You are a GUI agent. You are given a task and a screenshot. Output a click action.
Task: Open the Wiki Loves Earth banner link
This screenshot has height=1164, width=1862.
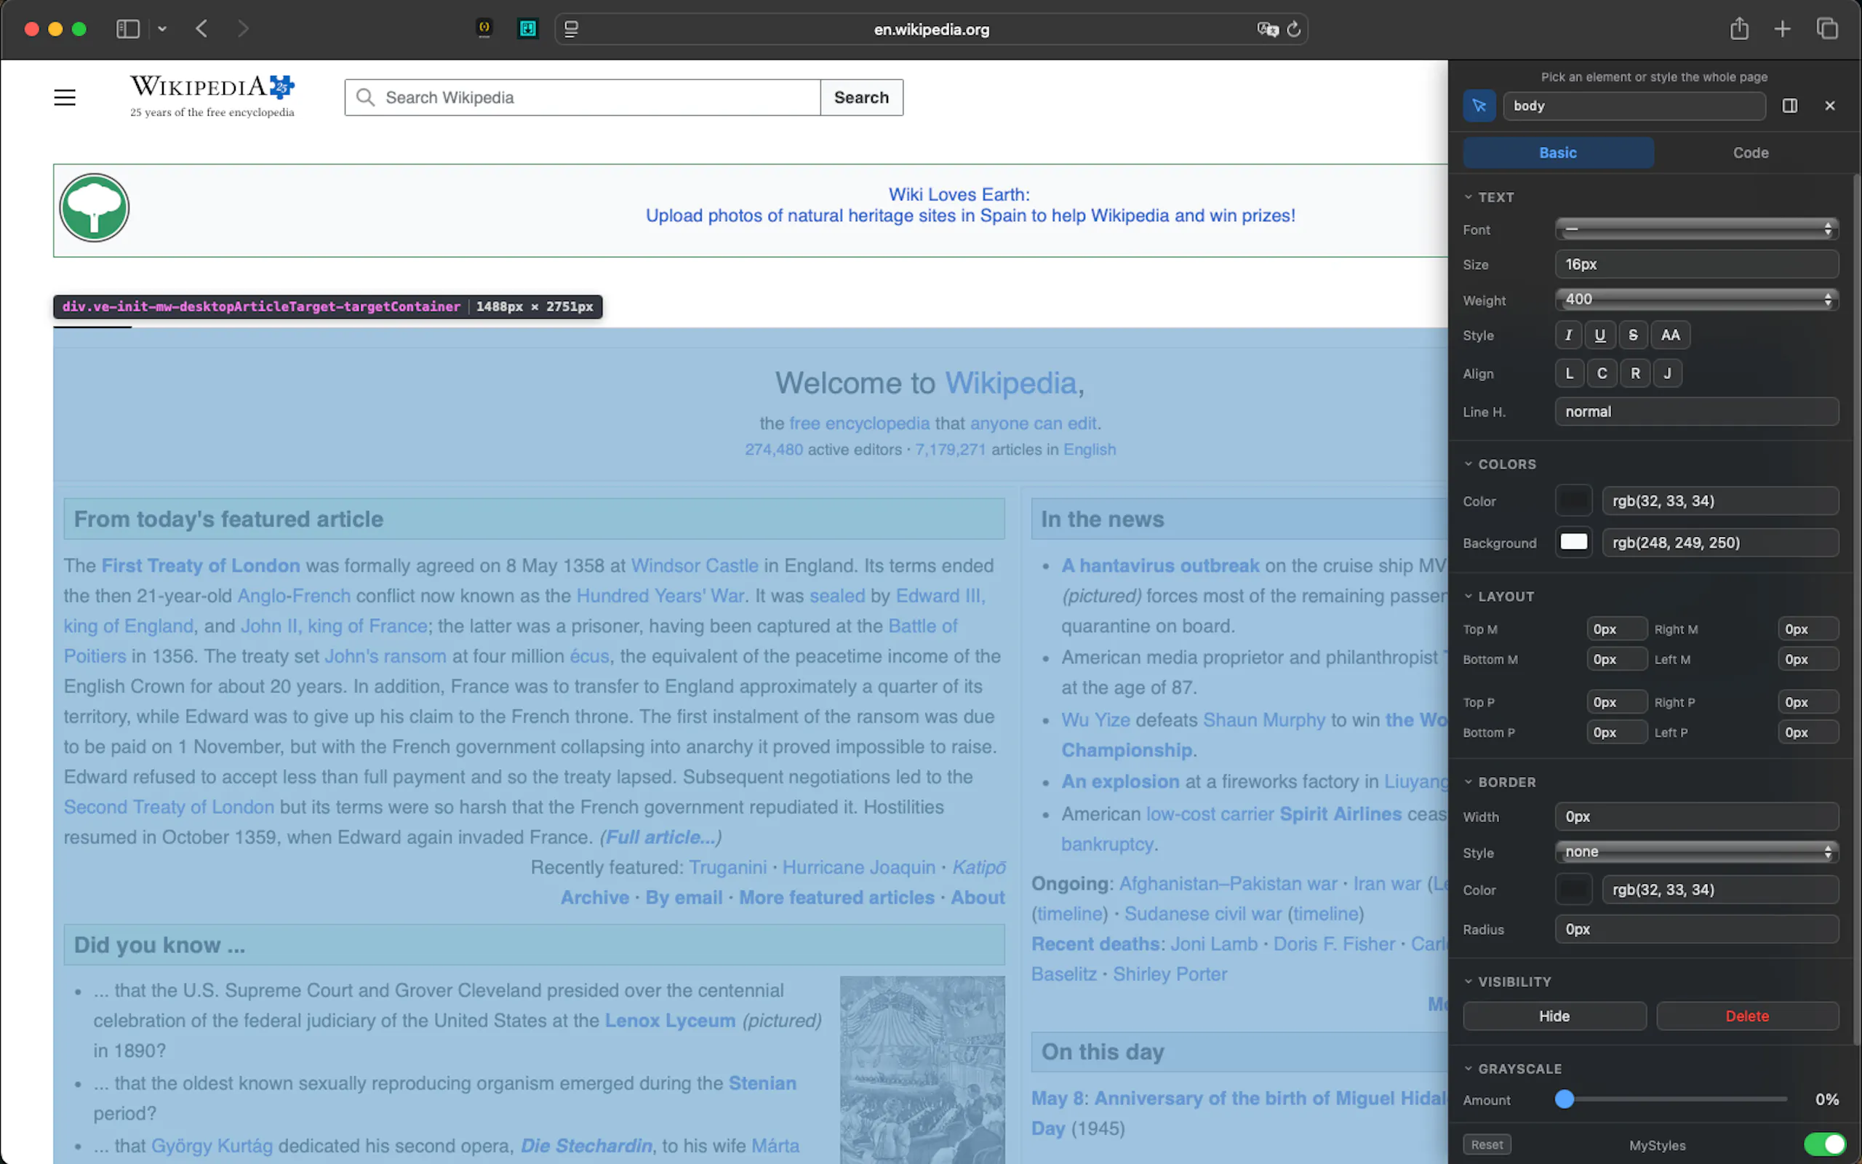click(x=970, y=204)
